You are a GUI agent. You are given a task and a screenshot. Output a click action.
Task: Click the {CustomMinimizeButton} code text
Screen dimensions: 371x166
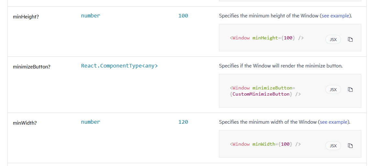coord(261,94)
